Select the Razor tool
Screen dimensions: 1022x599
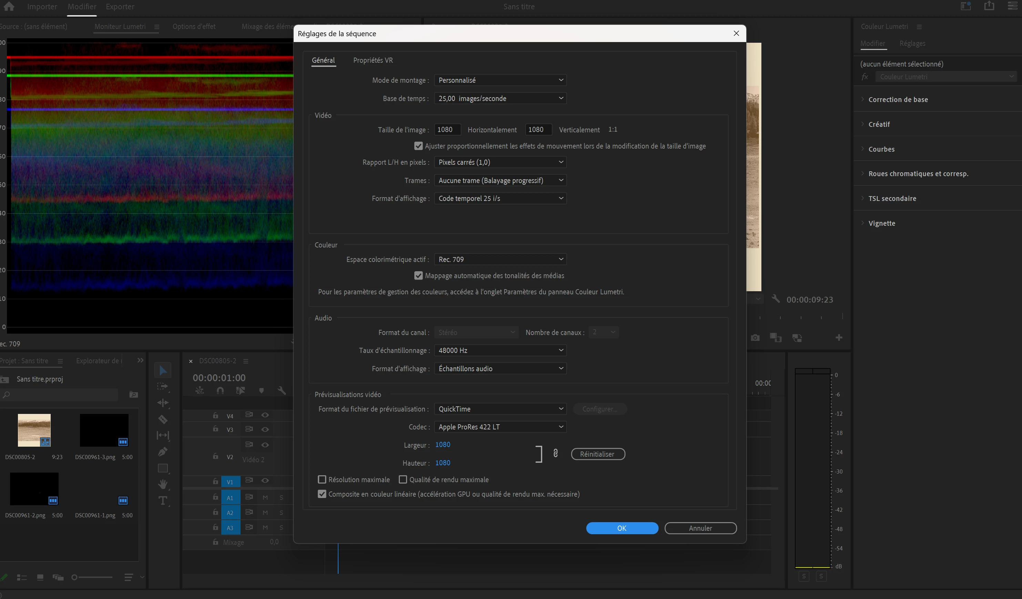pos(163,419)
